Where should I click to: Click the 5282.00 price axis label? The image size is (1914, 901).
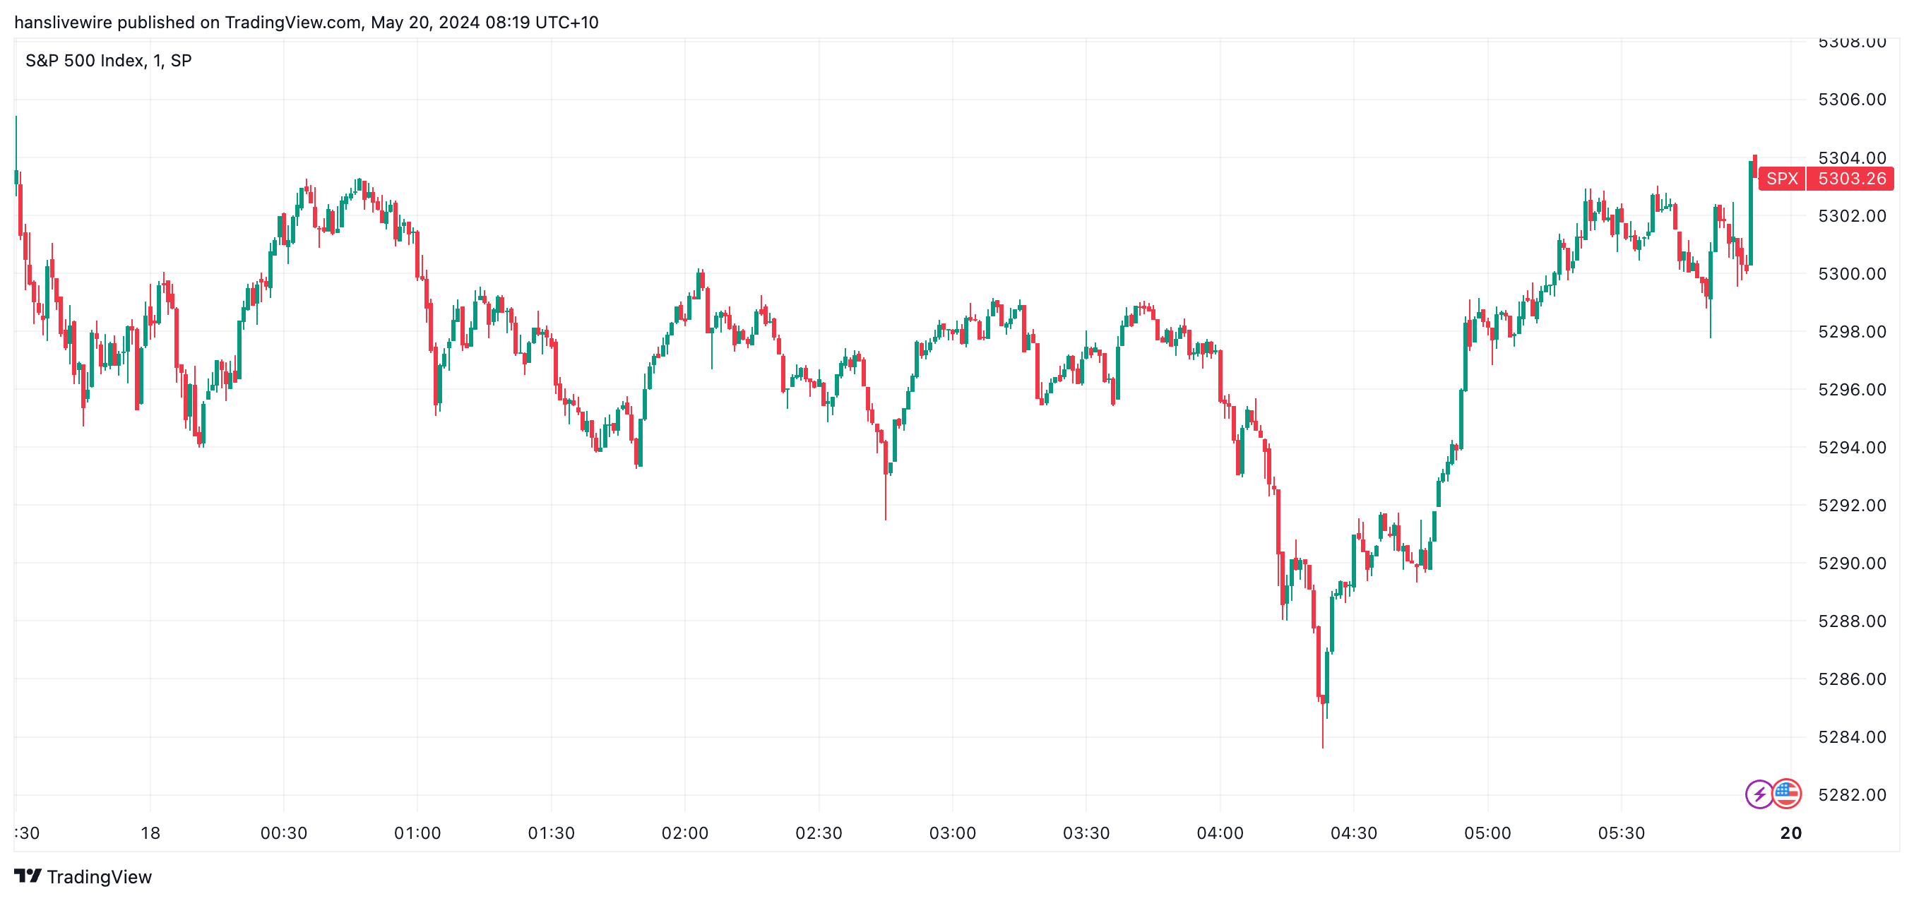tap(1852, 795)
